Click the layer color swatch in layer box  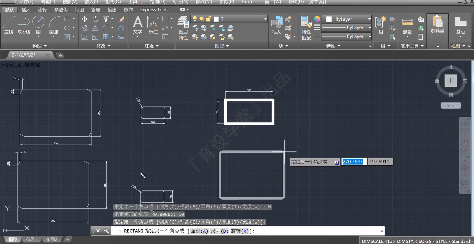tap(217, 19)
